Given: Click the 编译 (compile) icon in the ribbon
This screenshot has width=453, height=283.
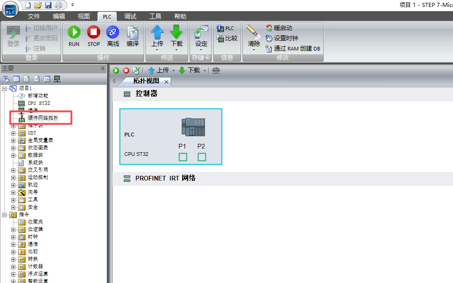Looking at the screenshot, I should [133, 32].
